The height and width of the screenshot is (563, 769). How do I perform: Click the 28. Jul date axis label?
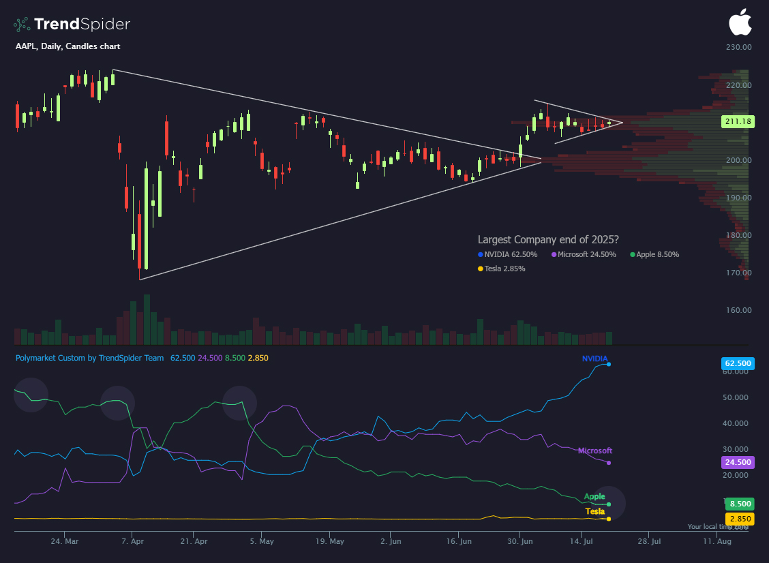coord(649,541)
